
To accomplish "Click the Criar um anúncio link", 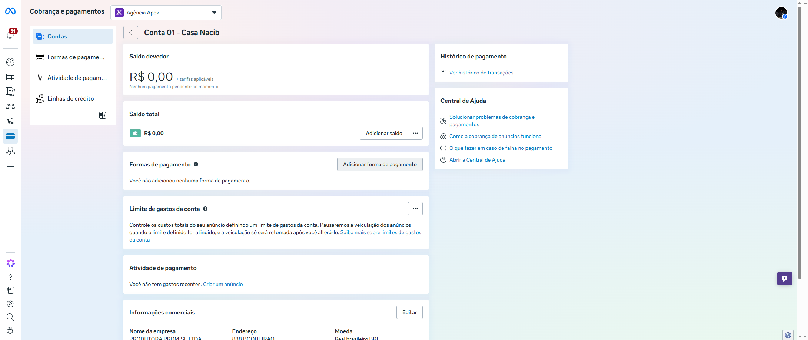I will (x=223, y=284).
